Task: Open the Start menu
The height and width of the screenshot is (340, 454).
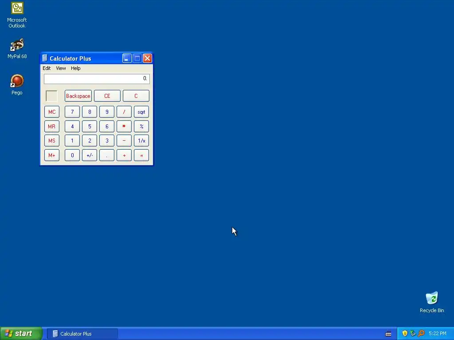Action: (21, 333)
